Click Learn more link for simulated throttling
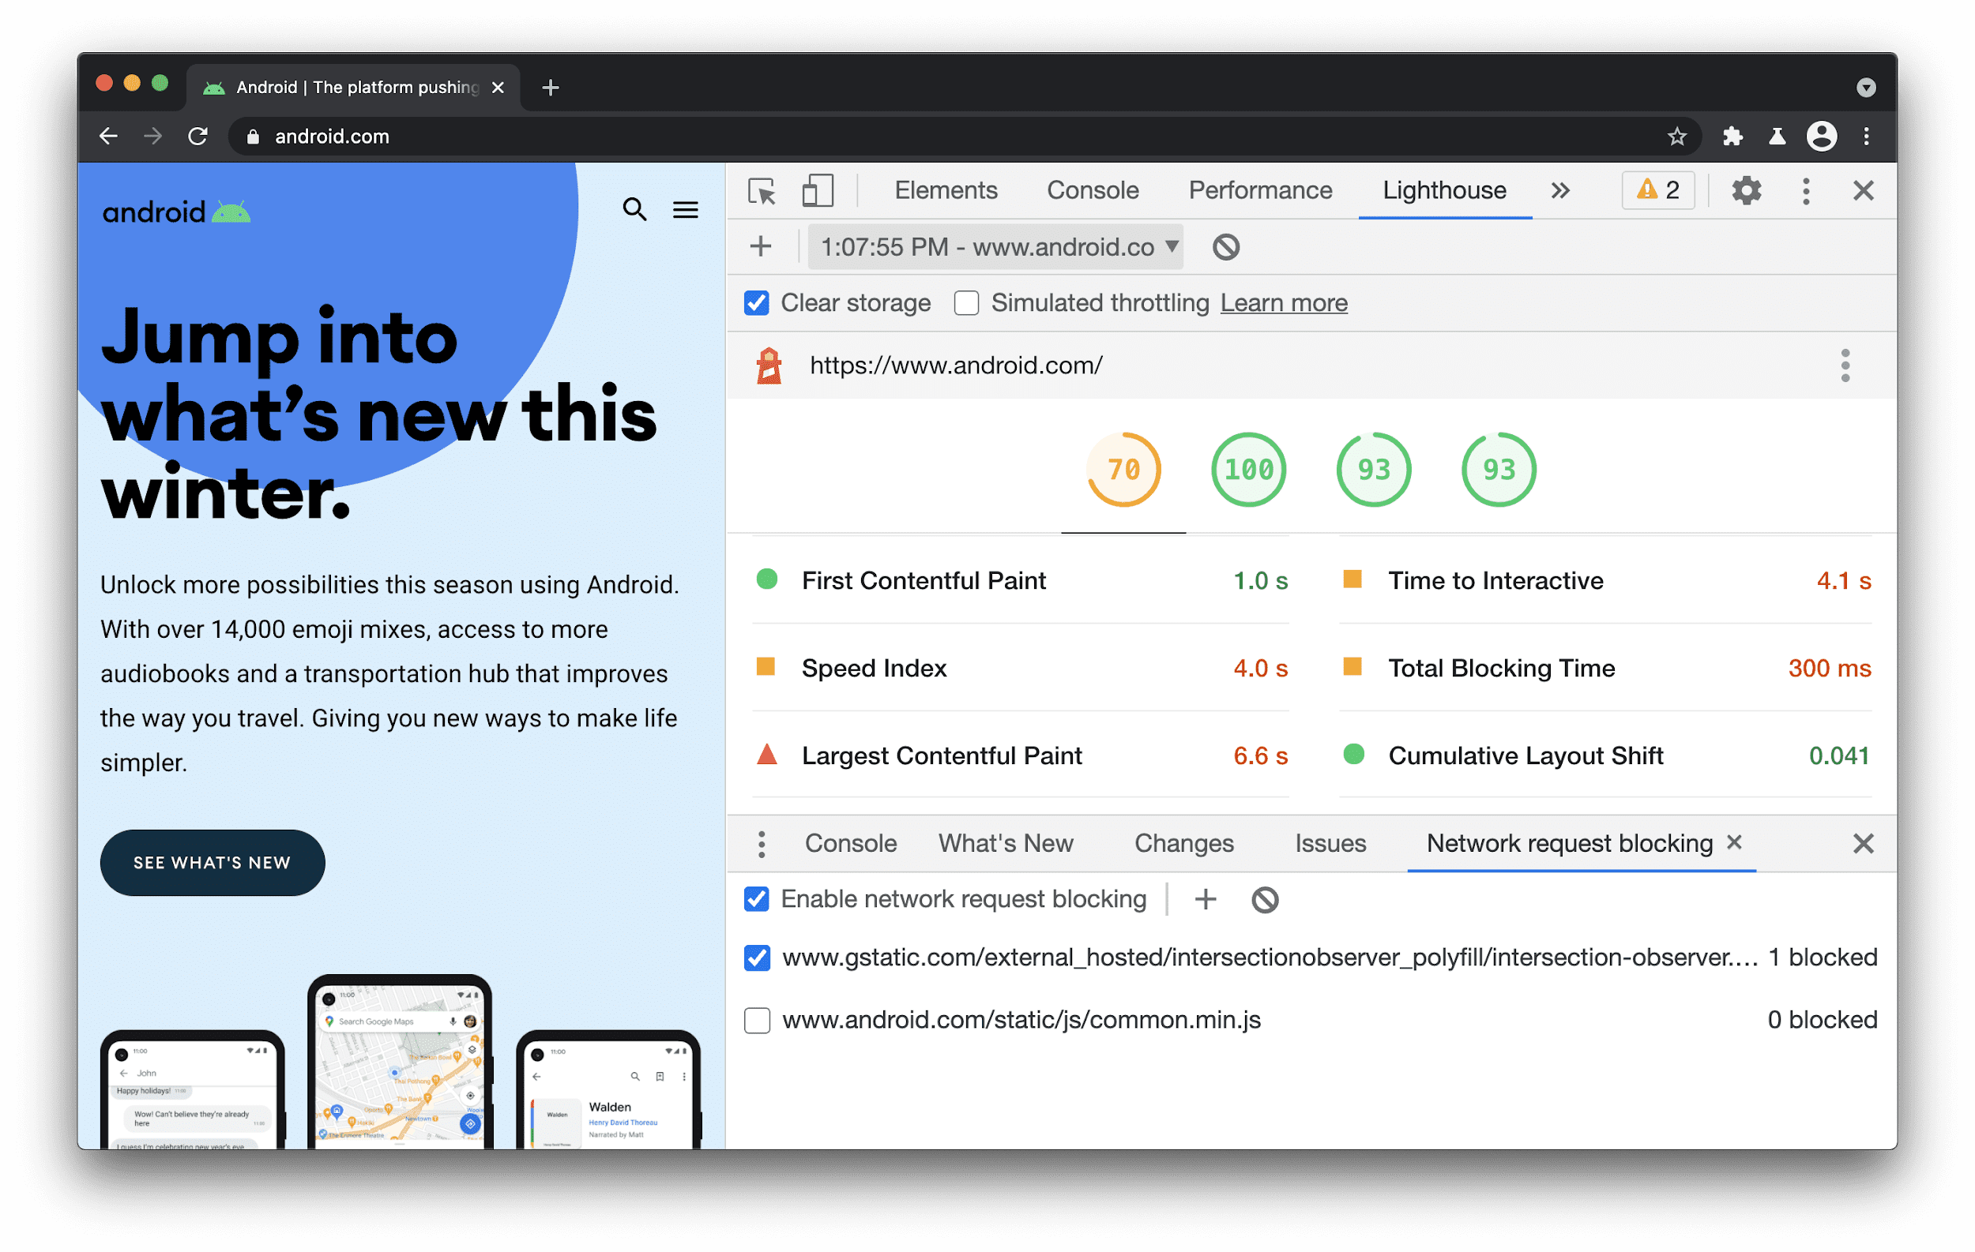 (1281, 302)
